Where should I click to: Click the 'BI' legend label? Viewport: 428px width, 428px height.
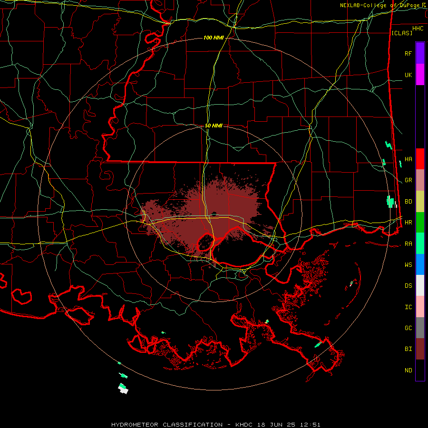pyautogui.click(x=408, y=349)
